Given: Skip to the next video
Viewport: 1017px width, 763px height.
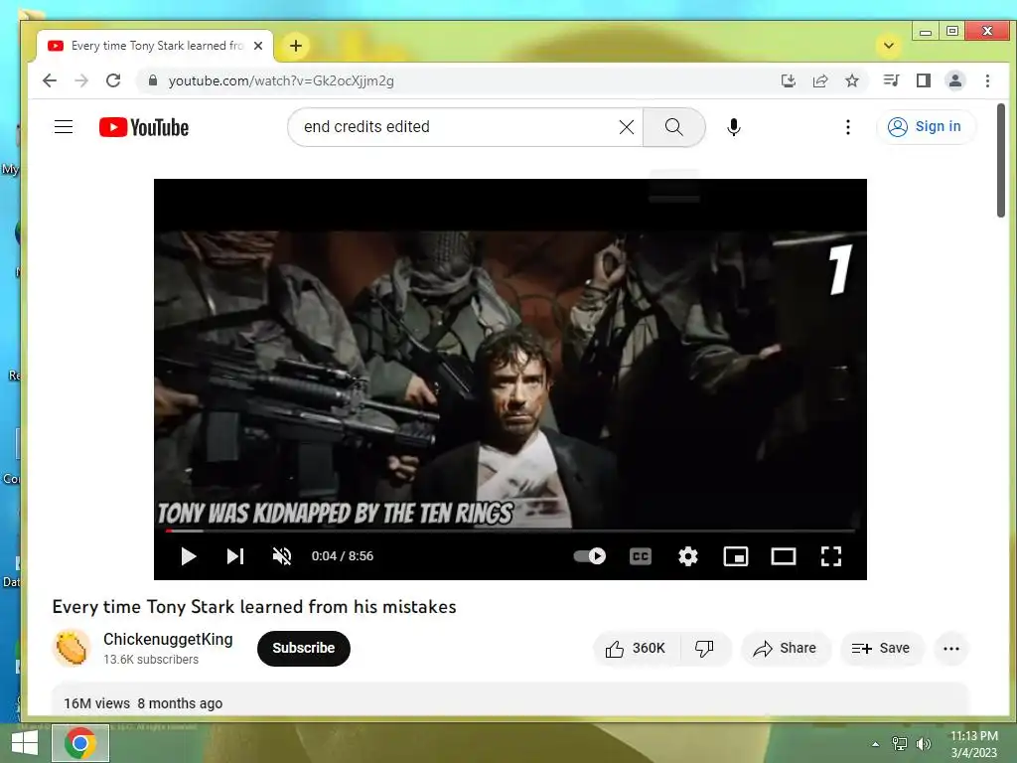Looking at the screenshot, I should (234, 556).
